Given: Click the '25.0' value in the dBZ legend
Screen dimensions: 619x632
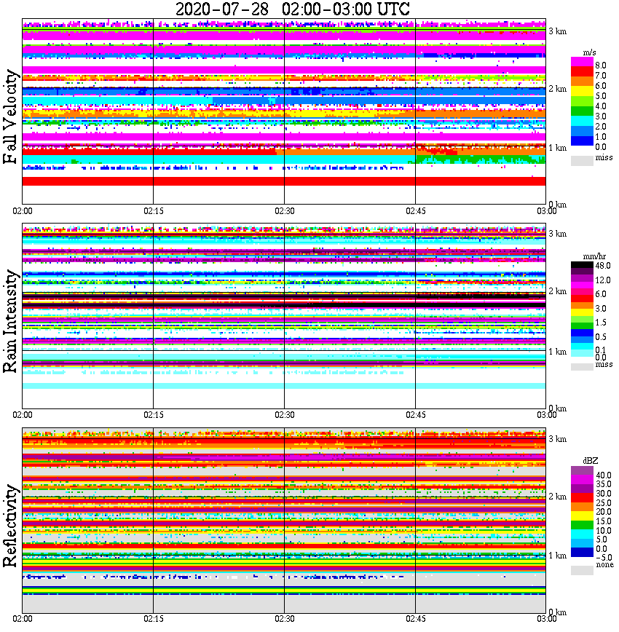Looking at the screenshot, I should pos(603,503).
